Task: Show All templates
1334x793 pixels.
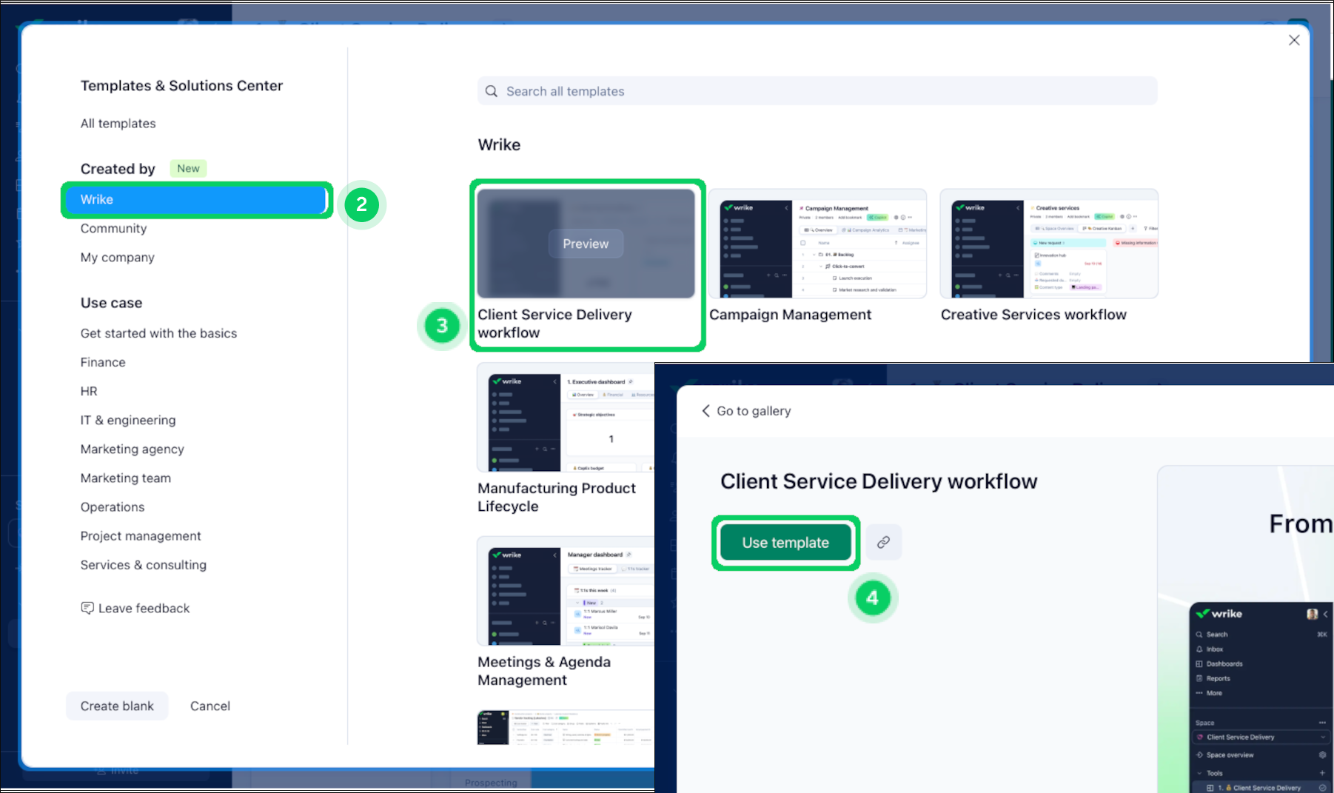Action: [118, 123]
